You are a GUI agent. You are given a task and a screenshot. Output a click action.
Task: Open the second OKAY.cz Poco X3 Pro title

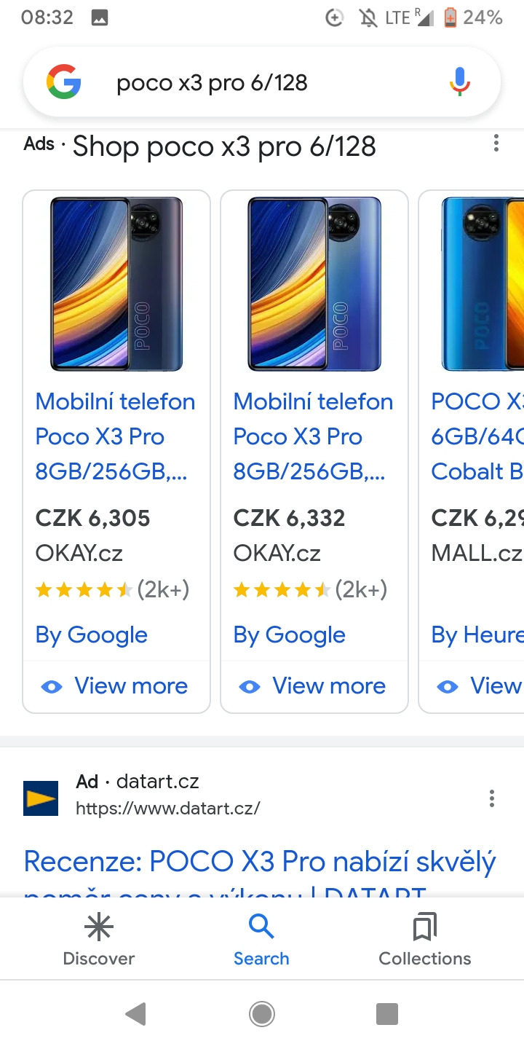tap(313, 436)
